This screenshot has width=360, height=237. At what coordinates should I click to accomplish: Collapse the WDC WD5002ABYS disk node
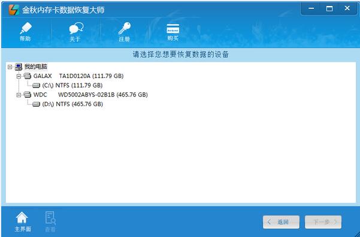point(19,95)
